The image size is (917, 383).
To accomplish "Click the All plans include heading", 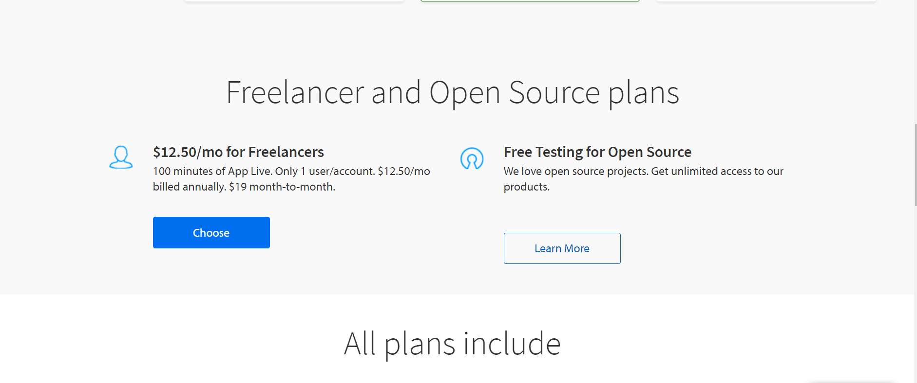I will point(453,344).
